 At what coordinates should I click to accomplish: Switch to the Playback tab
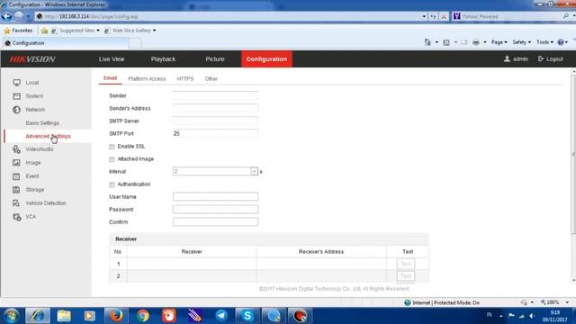coord(163,59)
